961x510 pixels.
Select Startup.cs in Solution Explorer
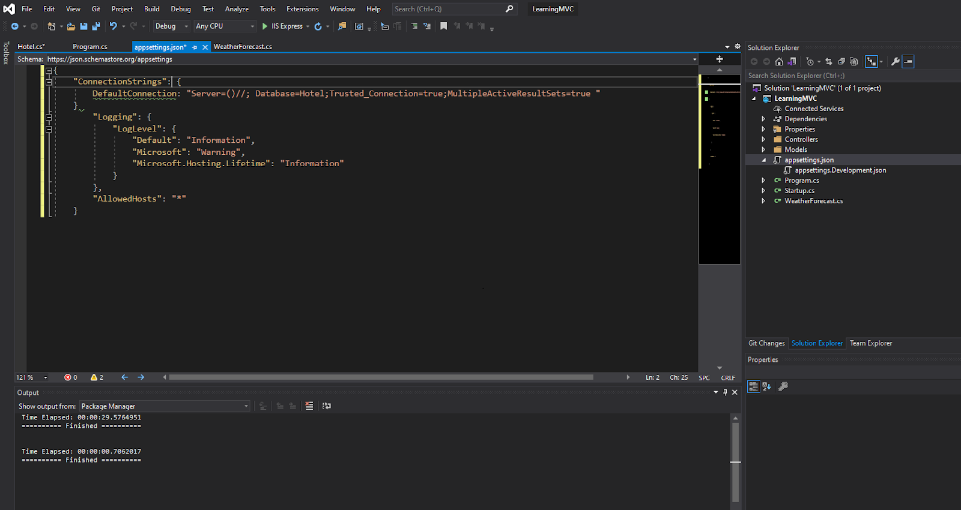click(x=799, y=191)
